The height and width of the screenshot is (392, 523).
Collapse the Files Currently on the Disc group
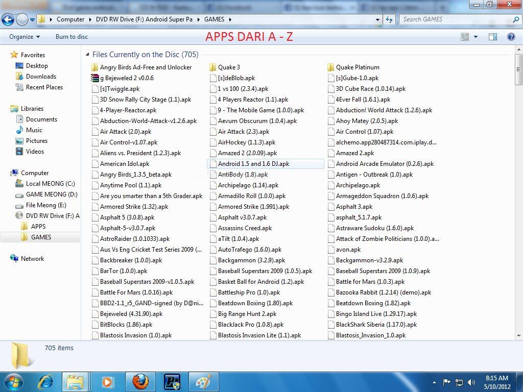pyautogui.click(x=87, y=54)
